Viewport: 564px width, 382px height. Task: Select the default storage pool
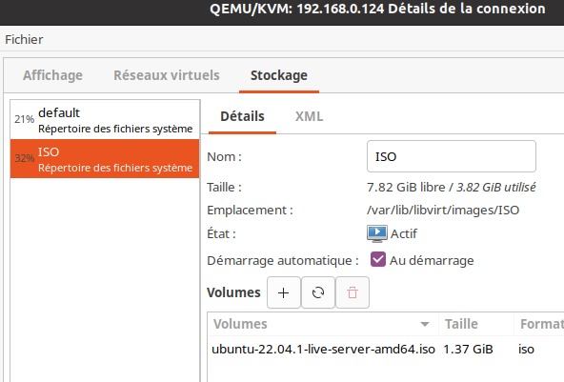click(105, 120)
